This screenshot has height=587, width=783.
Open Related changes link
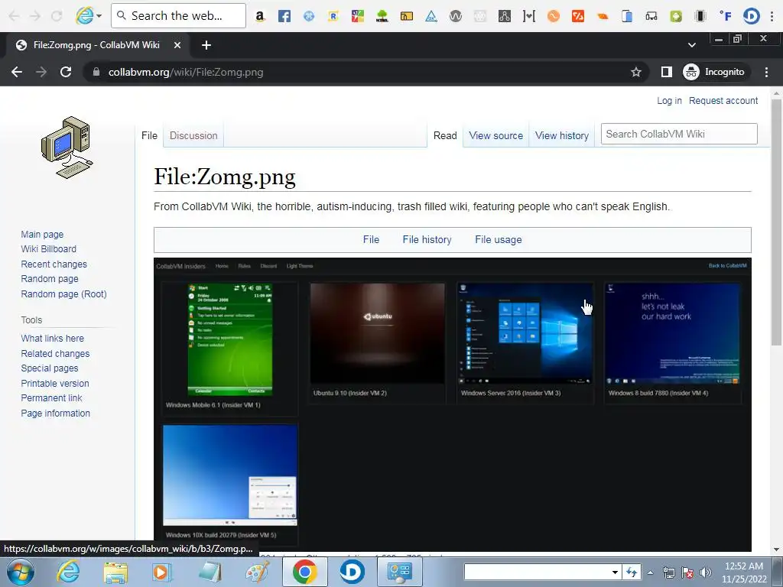click(55, 353)
